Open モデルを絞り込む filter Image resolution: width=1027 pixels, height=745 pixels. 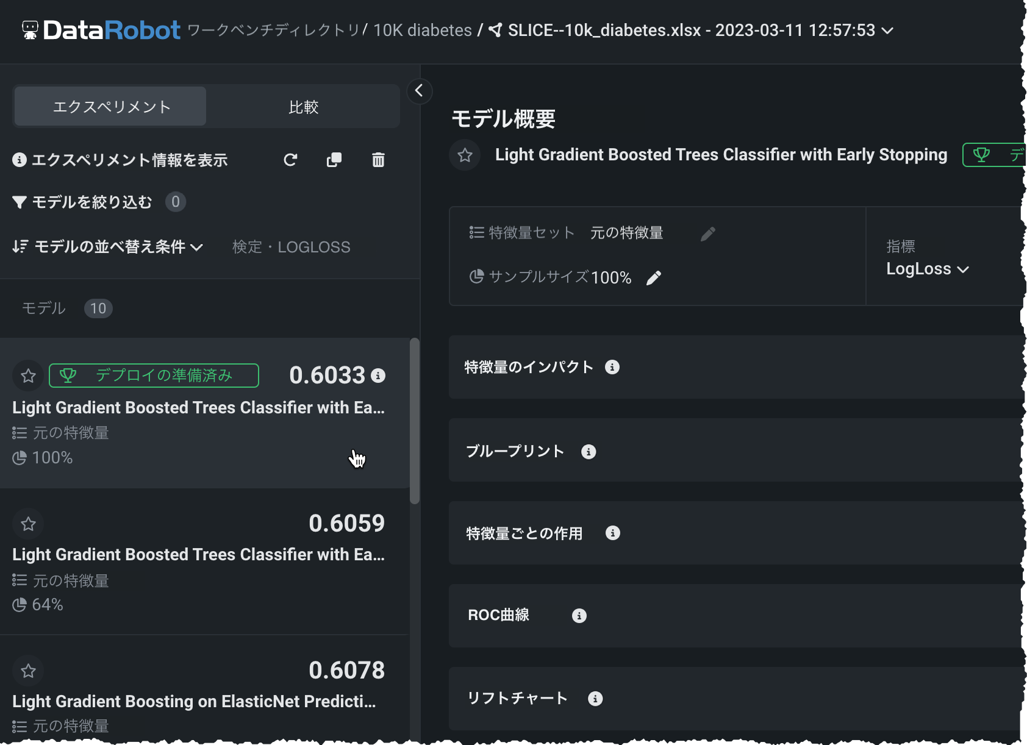point(82,202)
